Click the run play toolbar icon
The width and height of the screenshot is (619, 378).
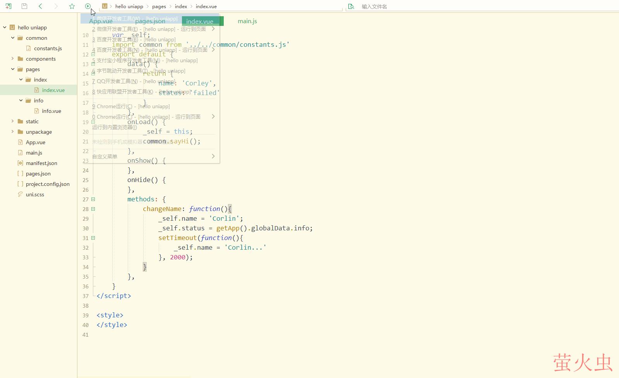coord(88,6)
